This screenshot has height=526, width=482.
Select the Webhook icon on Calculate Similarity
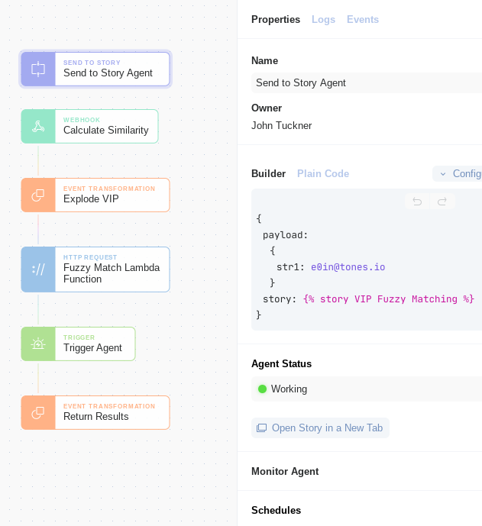[38, 127]
